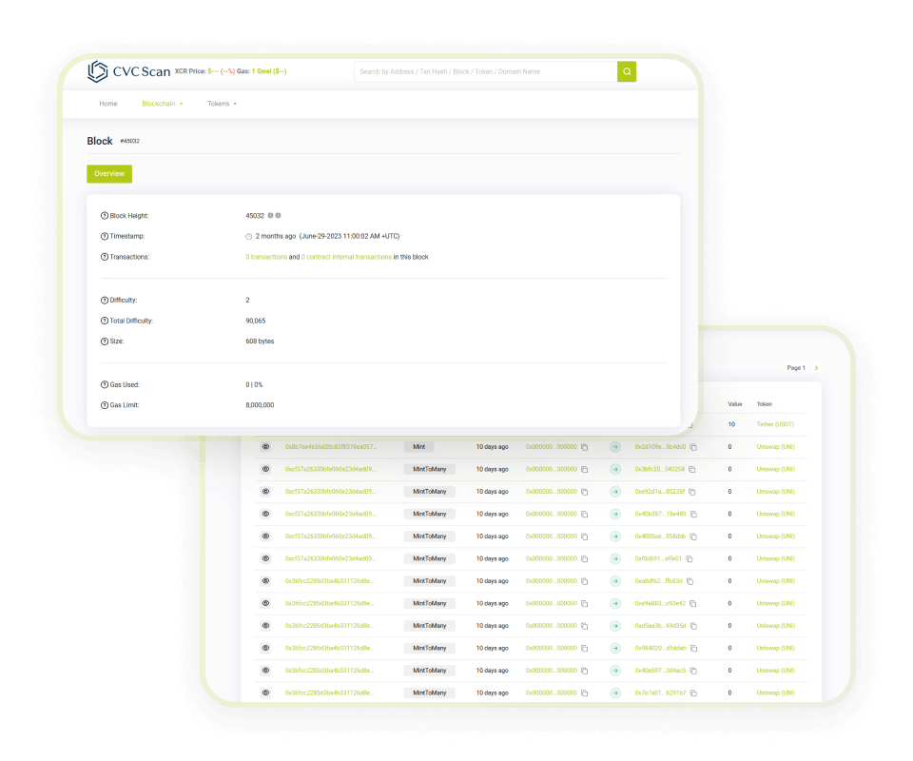Open the '0 contract internal transactions' link
The height and width of the screenshot is (761, 913).
pyautogui.click(x=346, y=257)
